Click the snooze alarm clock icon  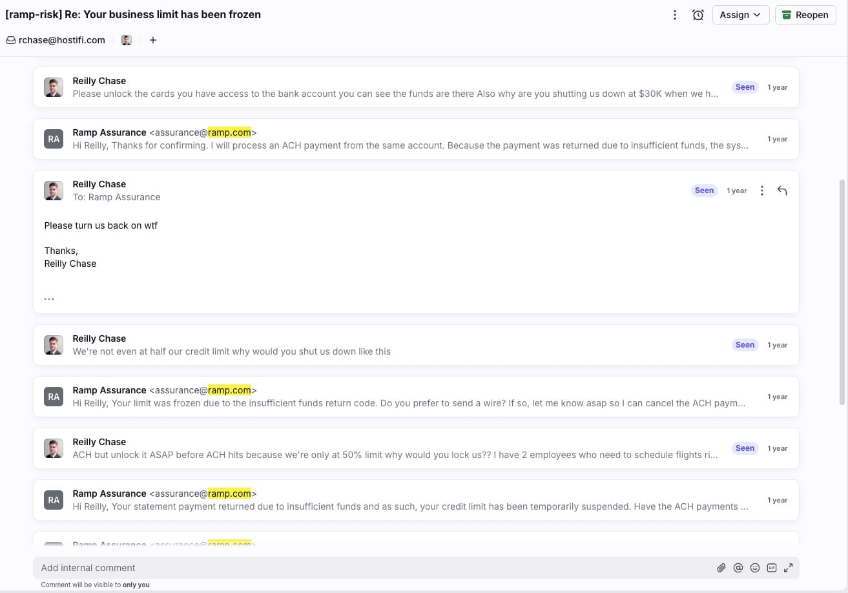pyautogui.click(x=698, y=15)
